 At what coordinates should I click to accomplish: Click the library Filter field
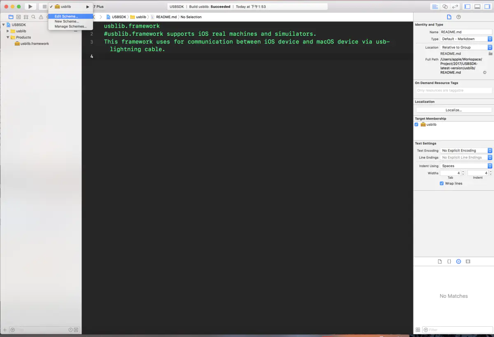point(458,330)
